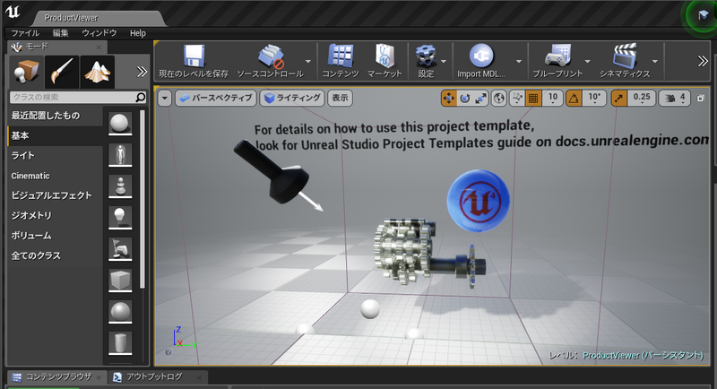The height and width of the screenshot is (389, 717).
Task: Open the 編集 menu
Action: tap(60, 33)
